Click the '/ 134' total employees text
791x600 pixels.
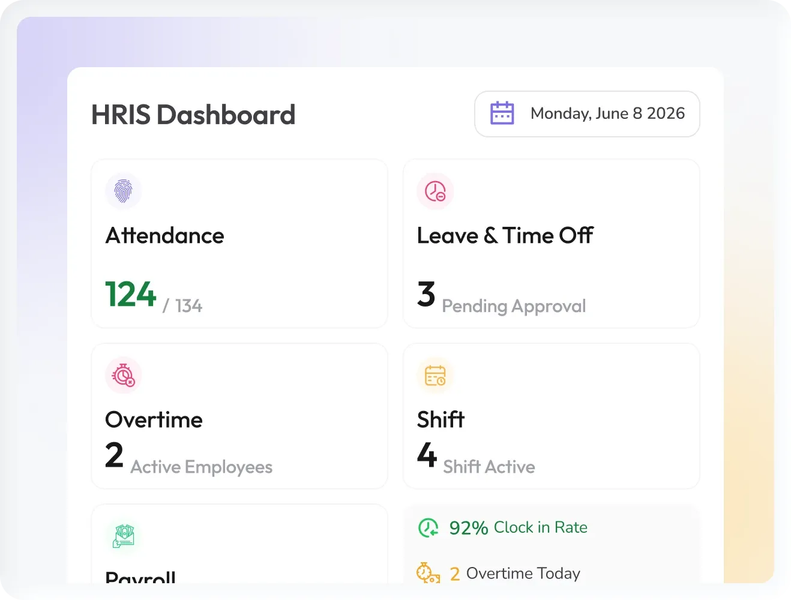point(182,306)
